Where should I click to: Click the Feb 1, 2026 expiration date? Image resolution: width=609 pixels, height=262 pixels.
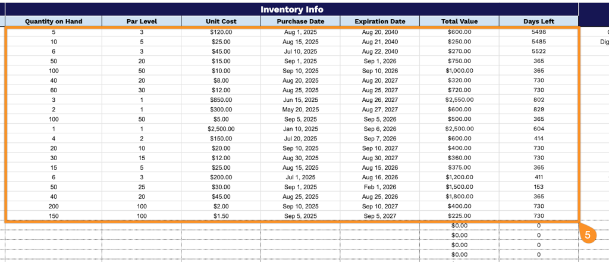coord(379,186)
